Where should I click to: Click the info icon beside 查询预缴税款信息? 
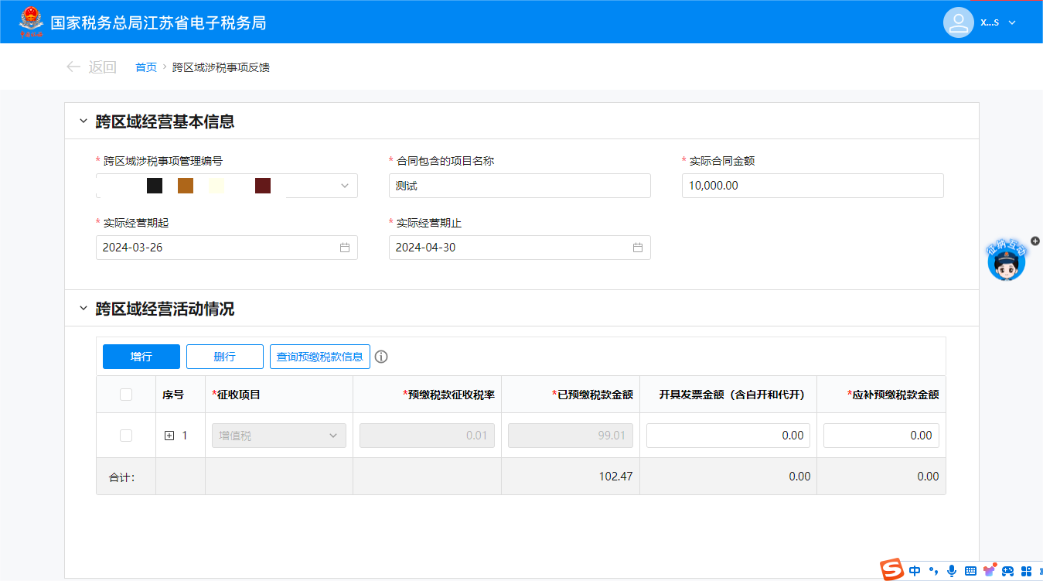pyautogui.click(x=381, y=357)
